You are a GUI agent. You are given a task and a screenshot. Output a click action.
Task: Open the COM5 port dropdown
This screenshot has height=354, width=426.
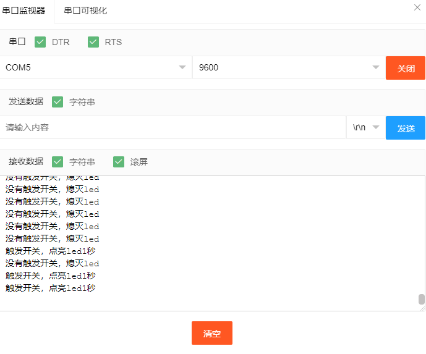pyautogui.click(x=96, y=68)
